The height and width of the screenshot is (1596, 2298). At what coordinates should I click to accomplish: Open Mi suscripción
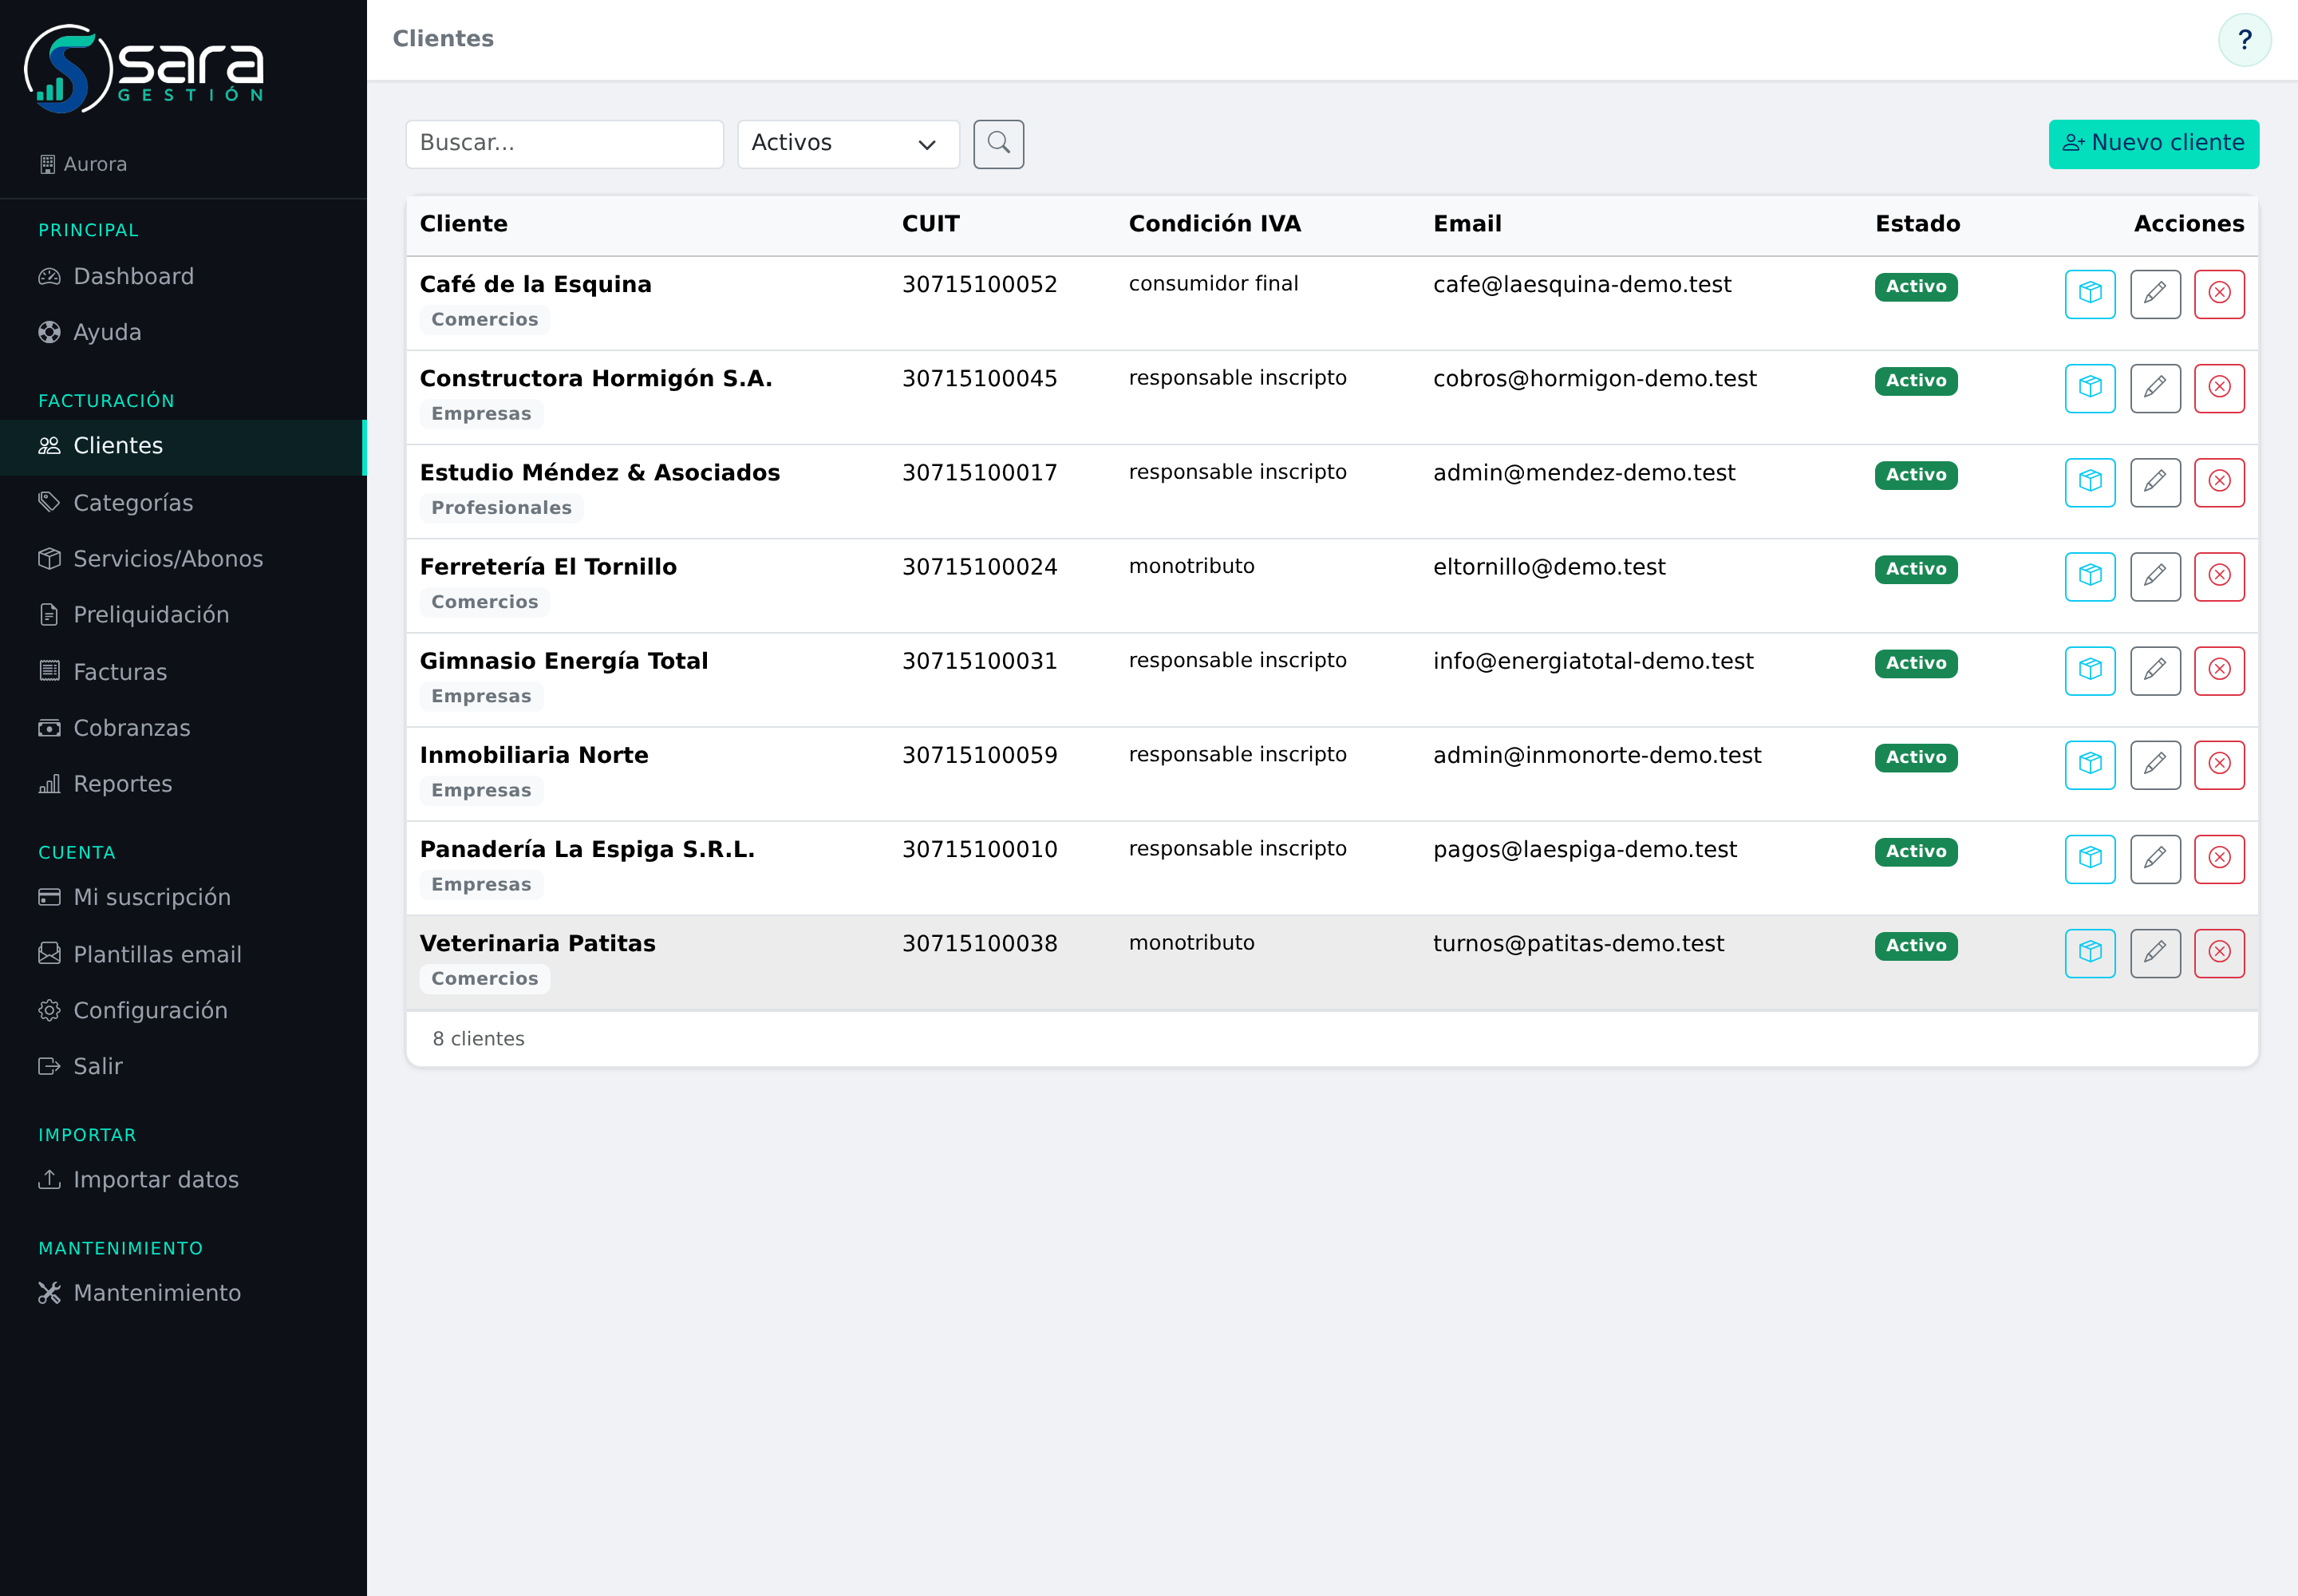183,897
